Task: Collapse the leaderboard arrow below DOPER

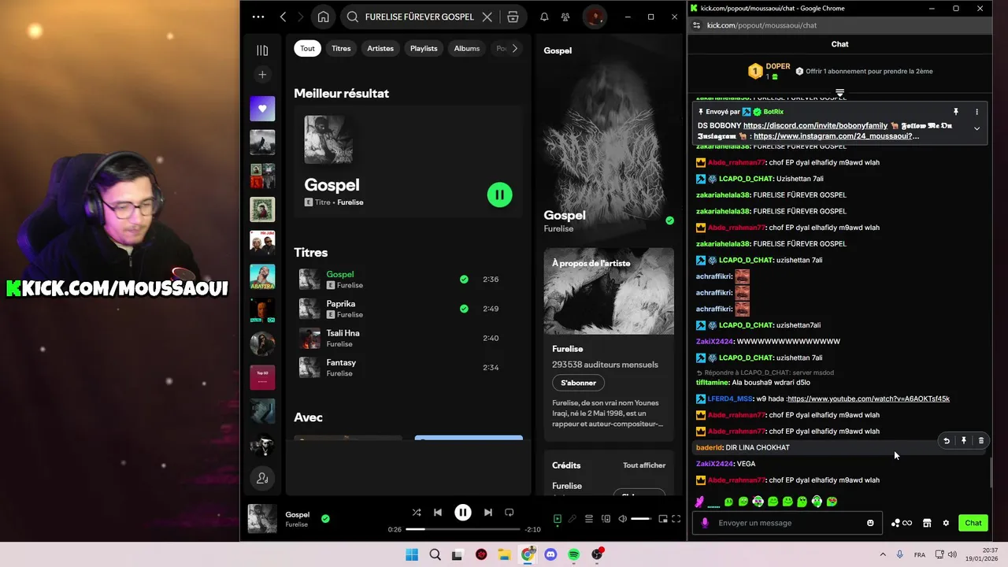Action: coord(840,93)
